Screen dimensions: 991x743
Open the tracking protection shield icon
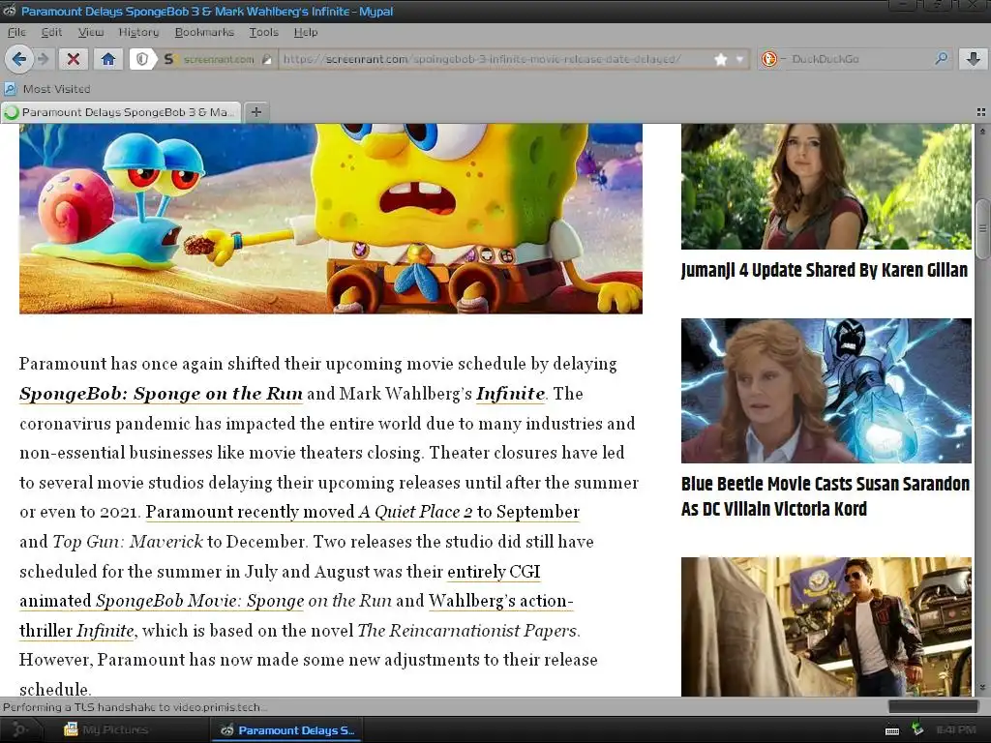pyautogui.click(x=142, y=59)
